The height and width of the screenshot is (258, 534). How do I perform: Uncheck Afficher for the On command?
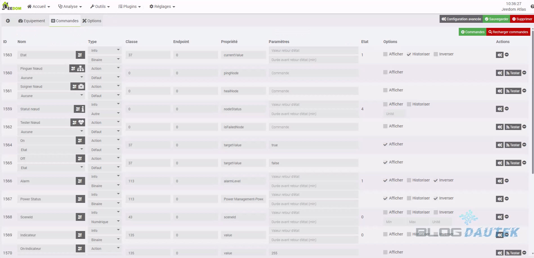click(x=385, y=144)
